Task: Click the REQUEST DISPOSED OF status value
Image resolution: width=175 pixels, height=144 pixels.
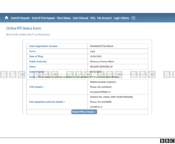Action: [x=101, y=67]
